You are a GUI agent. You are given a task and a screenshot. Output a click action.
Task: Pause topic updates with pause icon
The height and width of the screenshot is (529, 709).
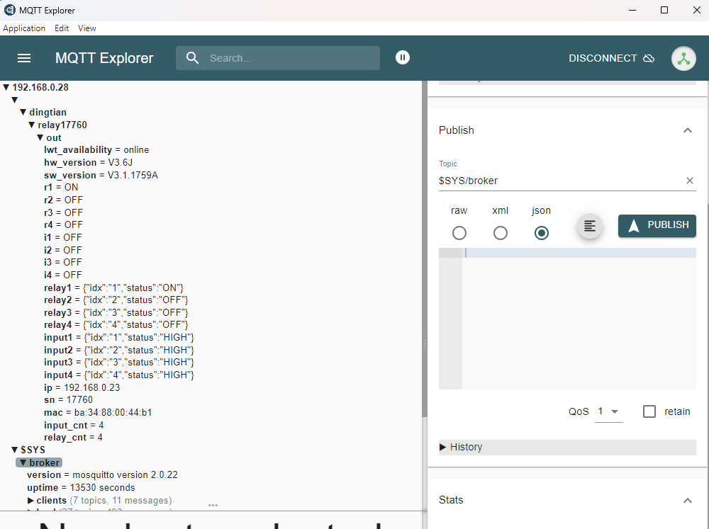[403, 57]
